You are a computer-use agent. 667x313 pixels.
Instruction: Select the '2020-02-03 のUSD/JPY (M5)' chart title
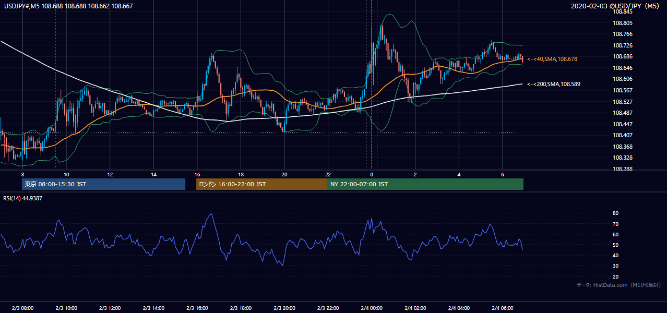[616, 6]
